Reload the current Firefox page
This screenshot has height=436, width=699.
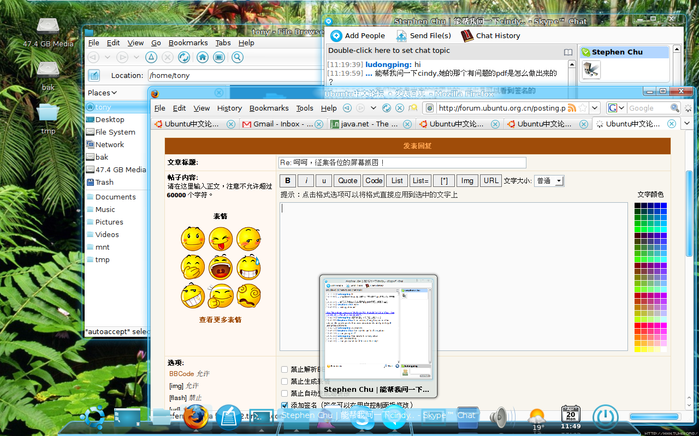point(387,108)
